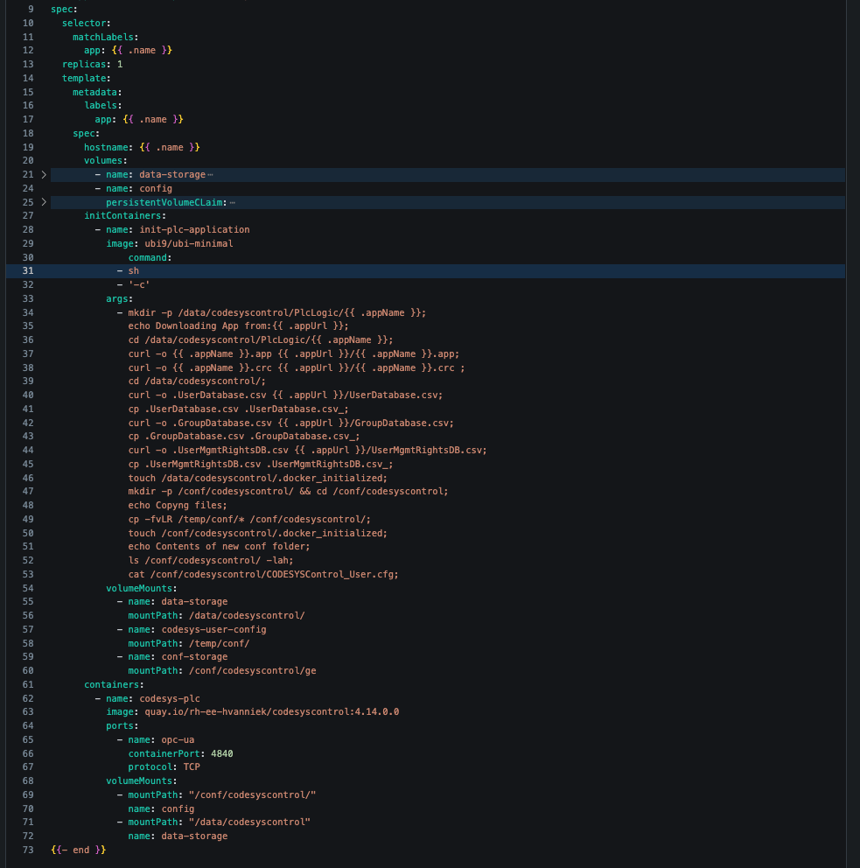Click the ellipsis after 'persistentVolumeClaim:'
Screen dimensions: 860x868
pyautogui.click(x=232, y=202)
